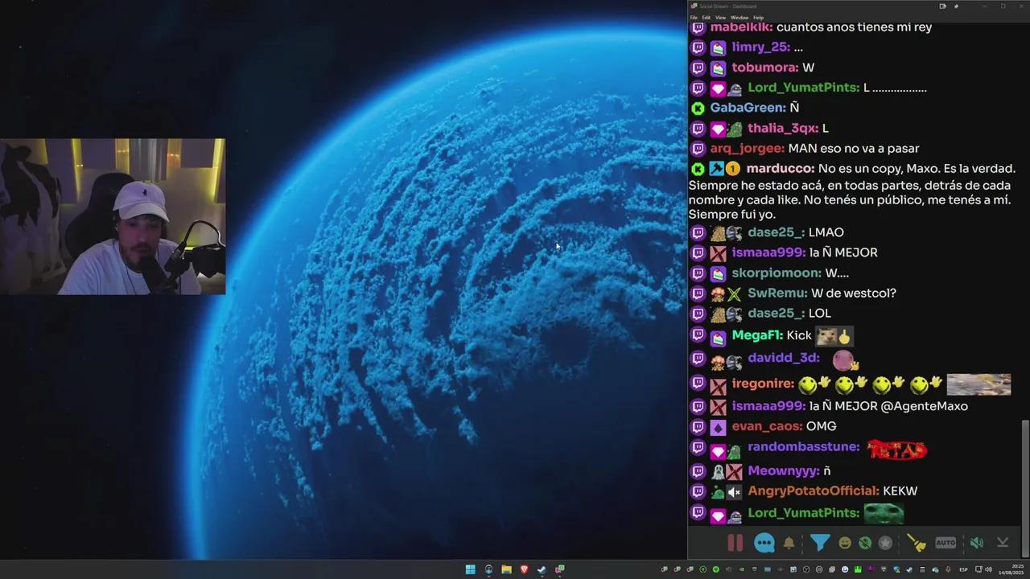Select username MegaF1 in chat
The height and width of the screenshot is (579, 1030).
point(757,335)
